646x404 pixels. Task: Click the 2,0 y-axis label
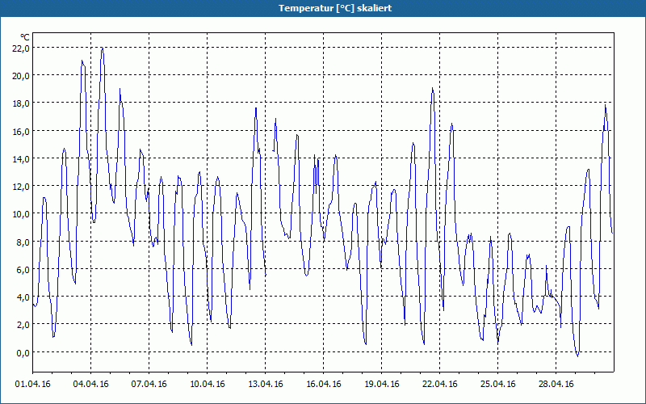pyautogui.click(x=23, y=325)
